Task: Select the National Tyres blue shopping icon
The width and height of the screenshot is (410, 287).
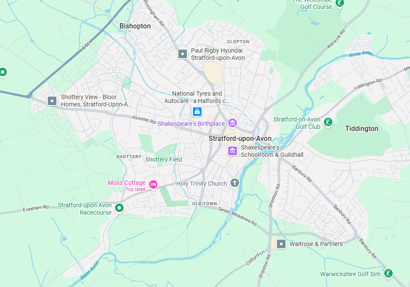Action: click(x=197, y=112)
